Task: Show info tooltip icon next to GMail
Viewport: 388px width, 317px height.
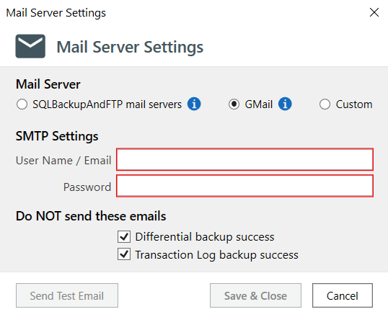Action: point(285,104)
